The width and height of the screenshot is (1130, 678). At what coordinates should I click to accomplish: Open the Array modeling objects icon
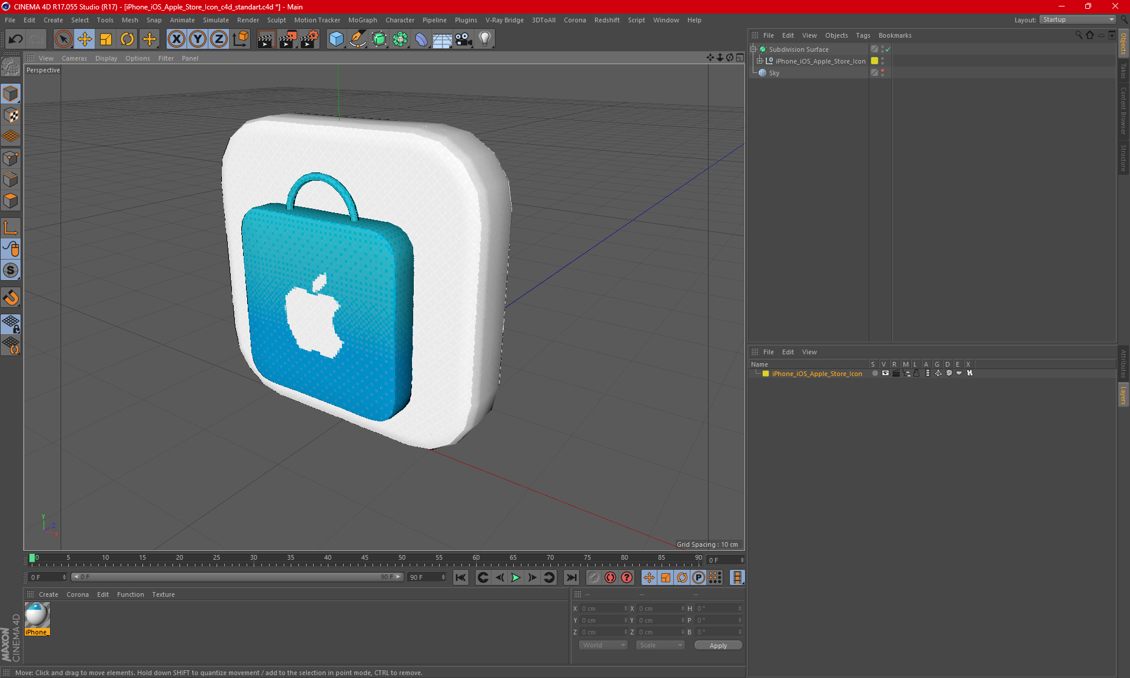tap(400, 39)
